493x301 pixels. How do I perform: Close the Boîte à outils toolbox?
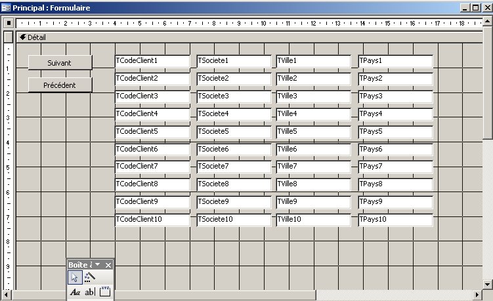click(x=108, y=264)
